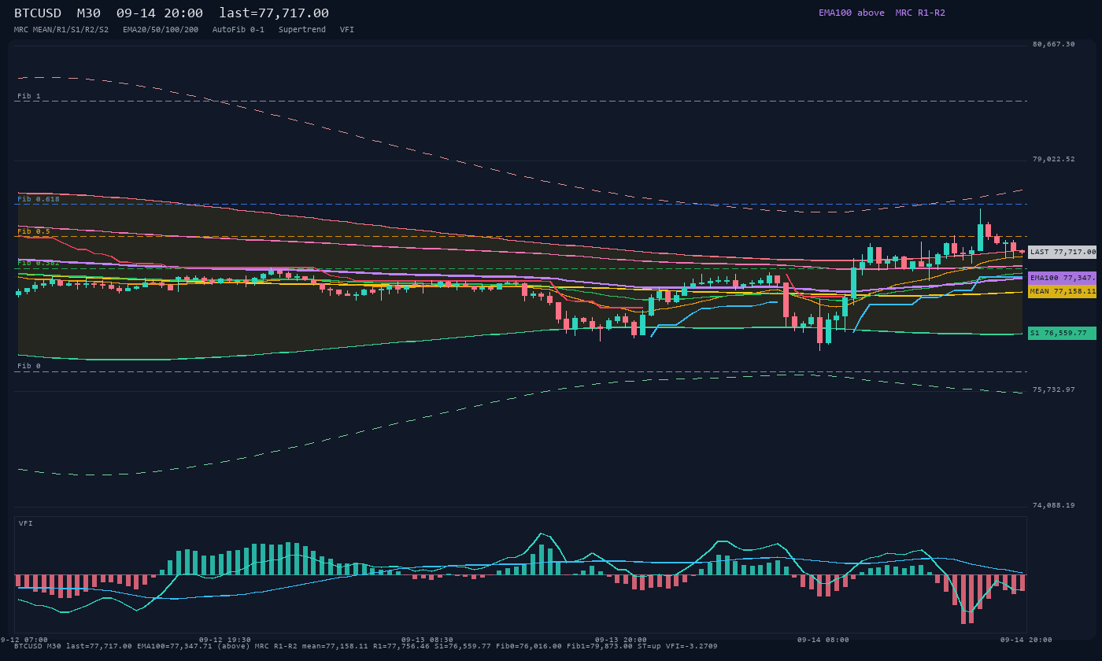
Task: Click the 80,667.30 price axis label
Action: (x=1053, y=44)
